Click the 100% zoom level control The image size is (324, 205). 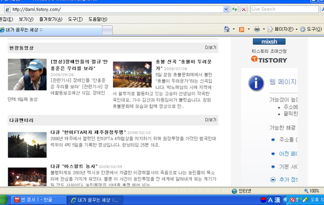tap(312, 191)
